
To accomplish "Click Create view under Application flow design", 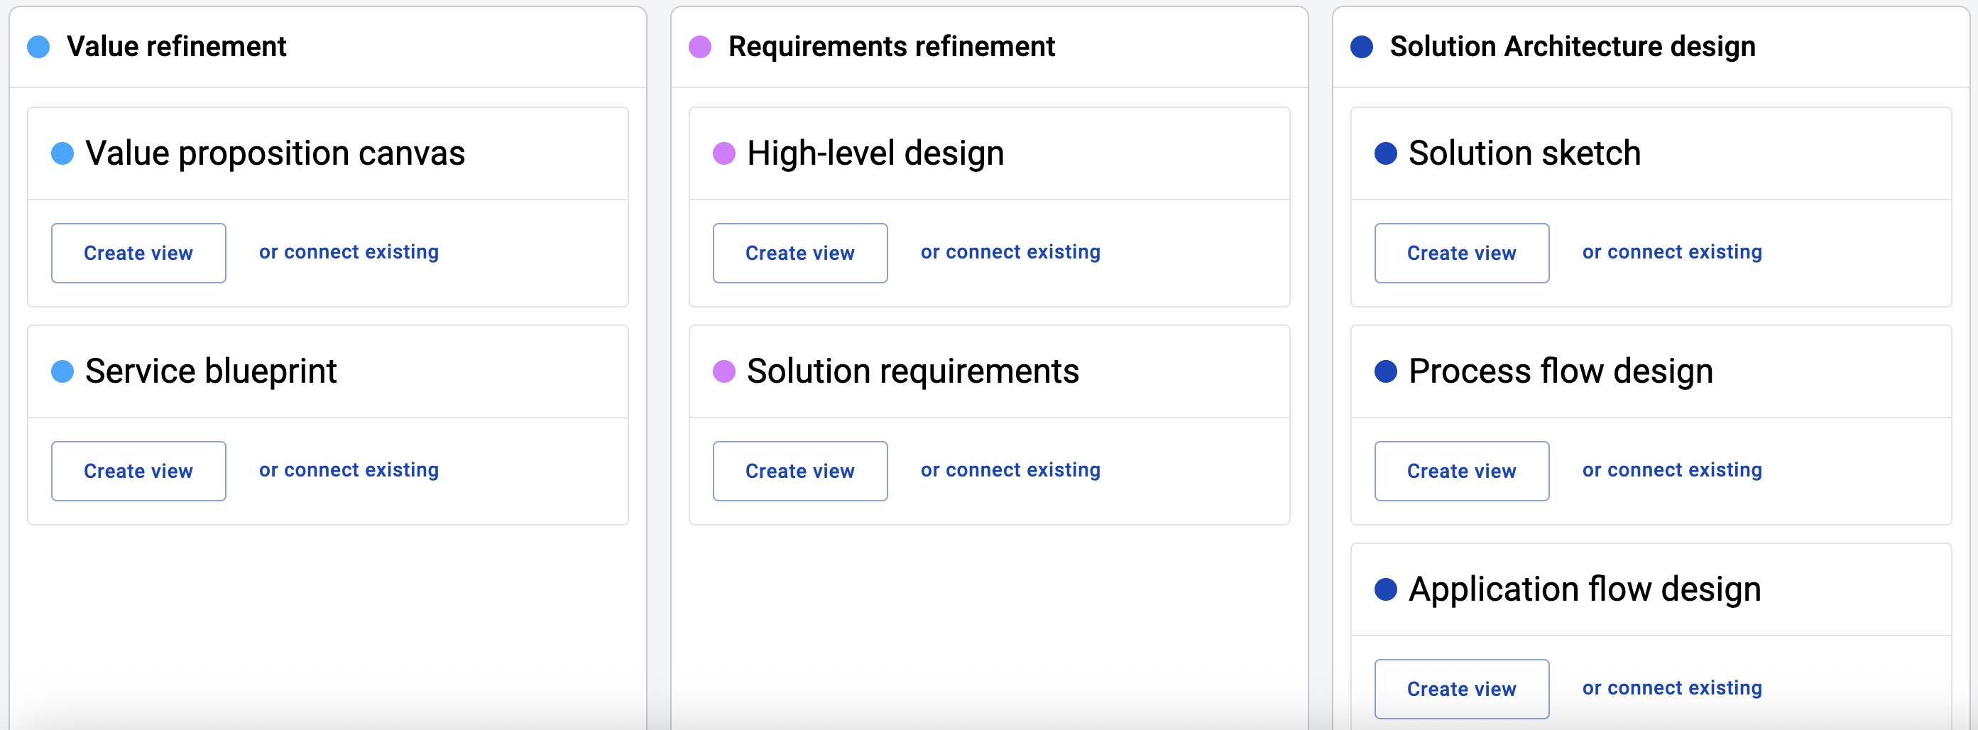I will 1462,689.
